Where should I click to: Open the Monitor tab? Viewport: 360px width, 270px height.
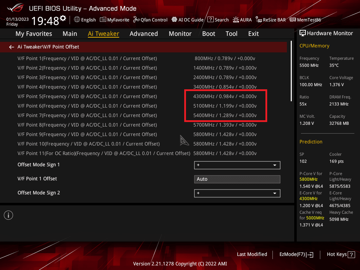coord(180,34)
